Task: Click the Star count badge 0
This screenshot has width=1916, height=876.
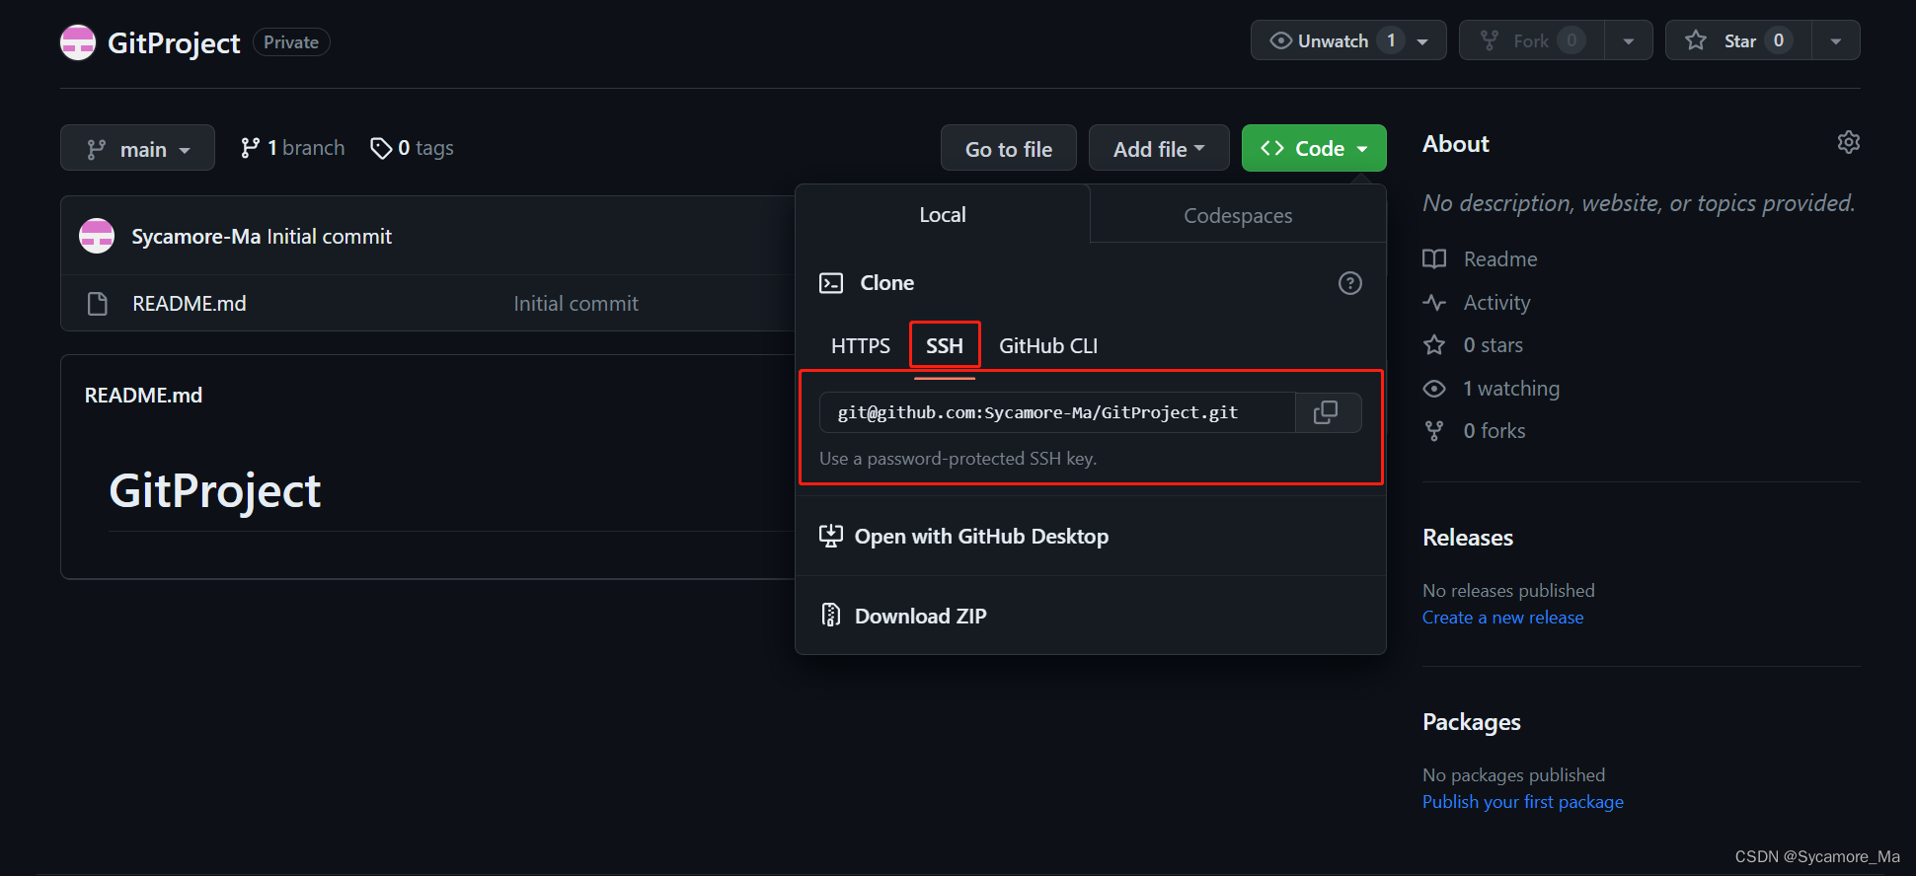Action: pos(1779,40)
